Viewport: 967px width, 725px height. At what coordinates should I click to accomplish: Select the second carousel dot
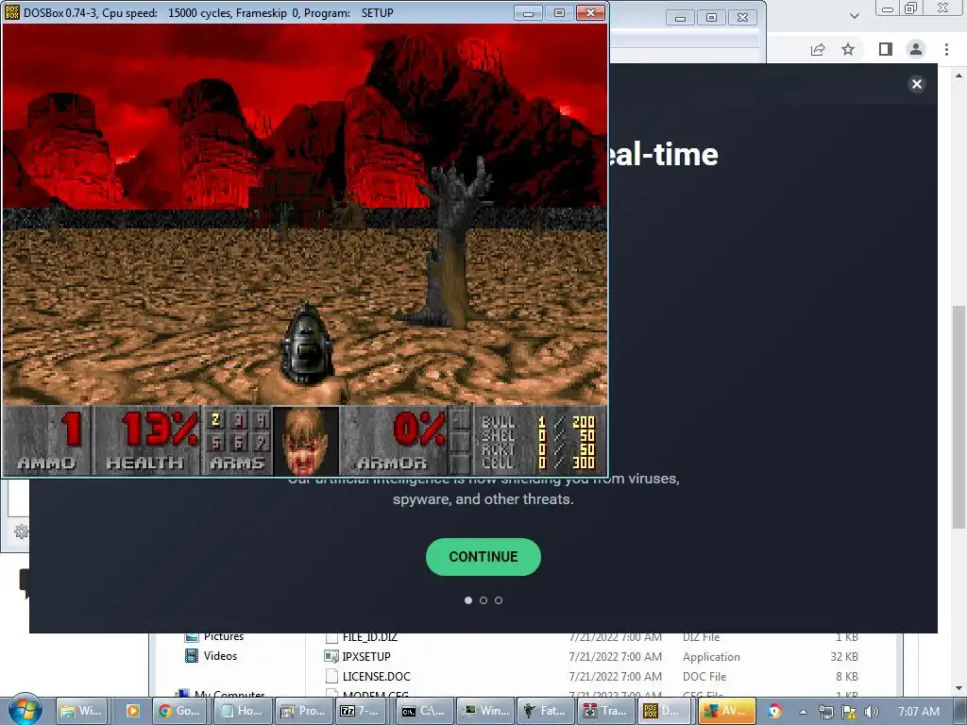coord(483,599)
